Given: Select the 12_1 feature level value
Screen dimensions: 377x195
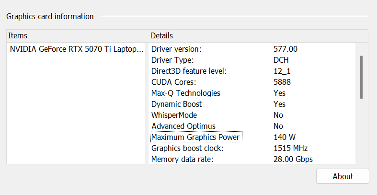Looking at the screenshot, I should (282, 71).
